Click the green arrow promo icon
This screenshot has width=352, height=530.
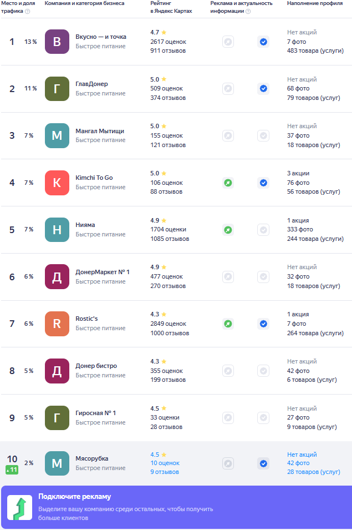point(19,508)
